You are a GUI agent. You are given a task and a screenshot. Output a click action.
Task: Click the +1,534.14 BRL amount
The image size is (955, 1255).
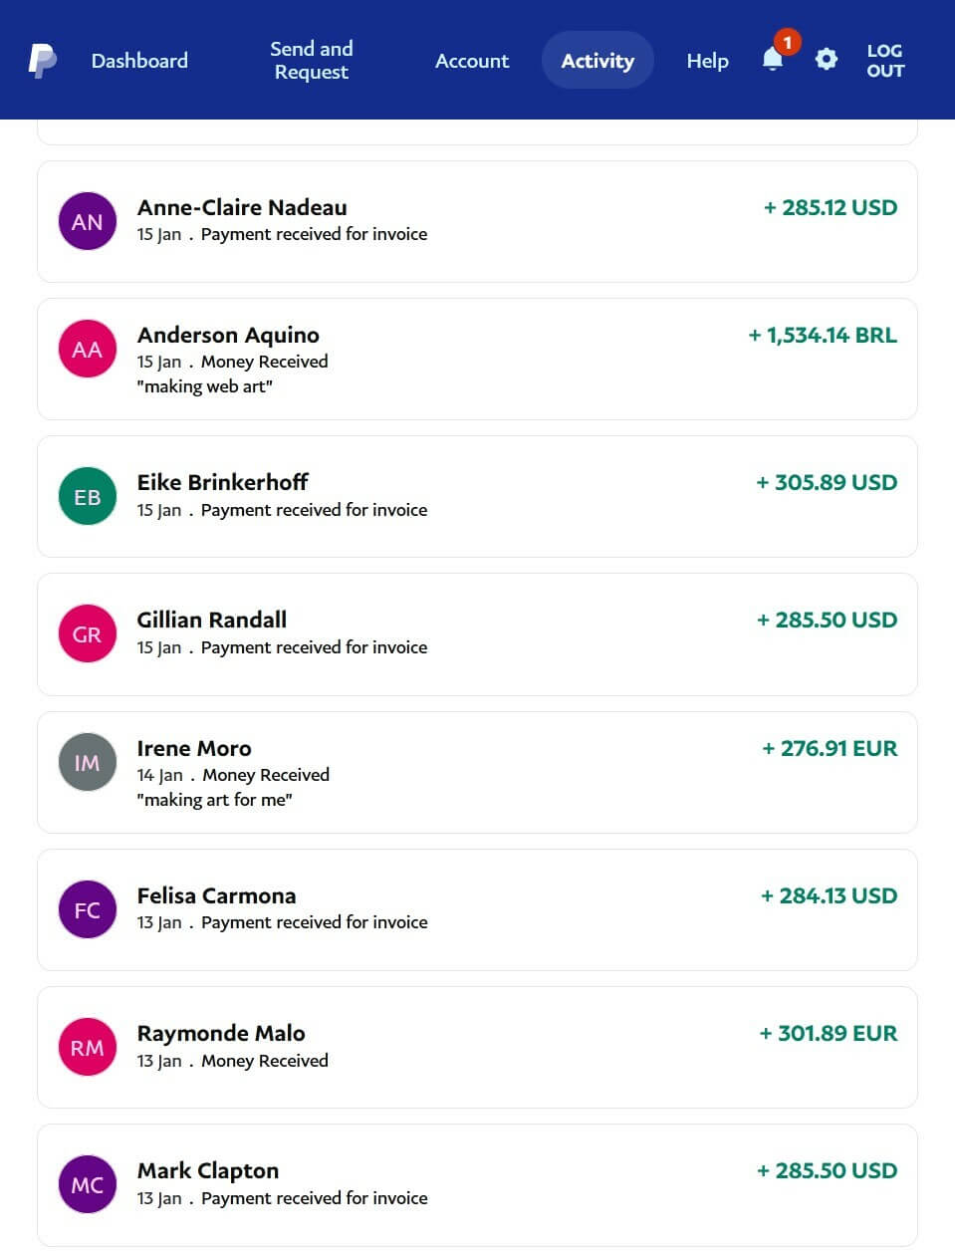pyautogui.click(x=823, y=335)
